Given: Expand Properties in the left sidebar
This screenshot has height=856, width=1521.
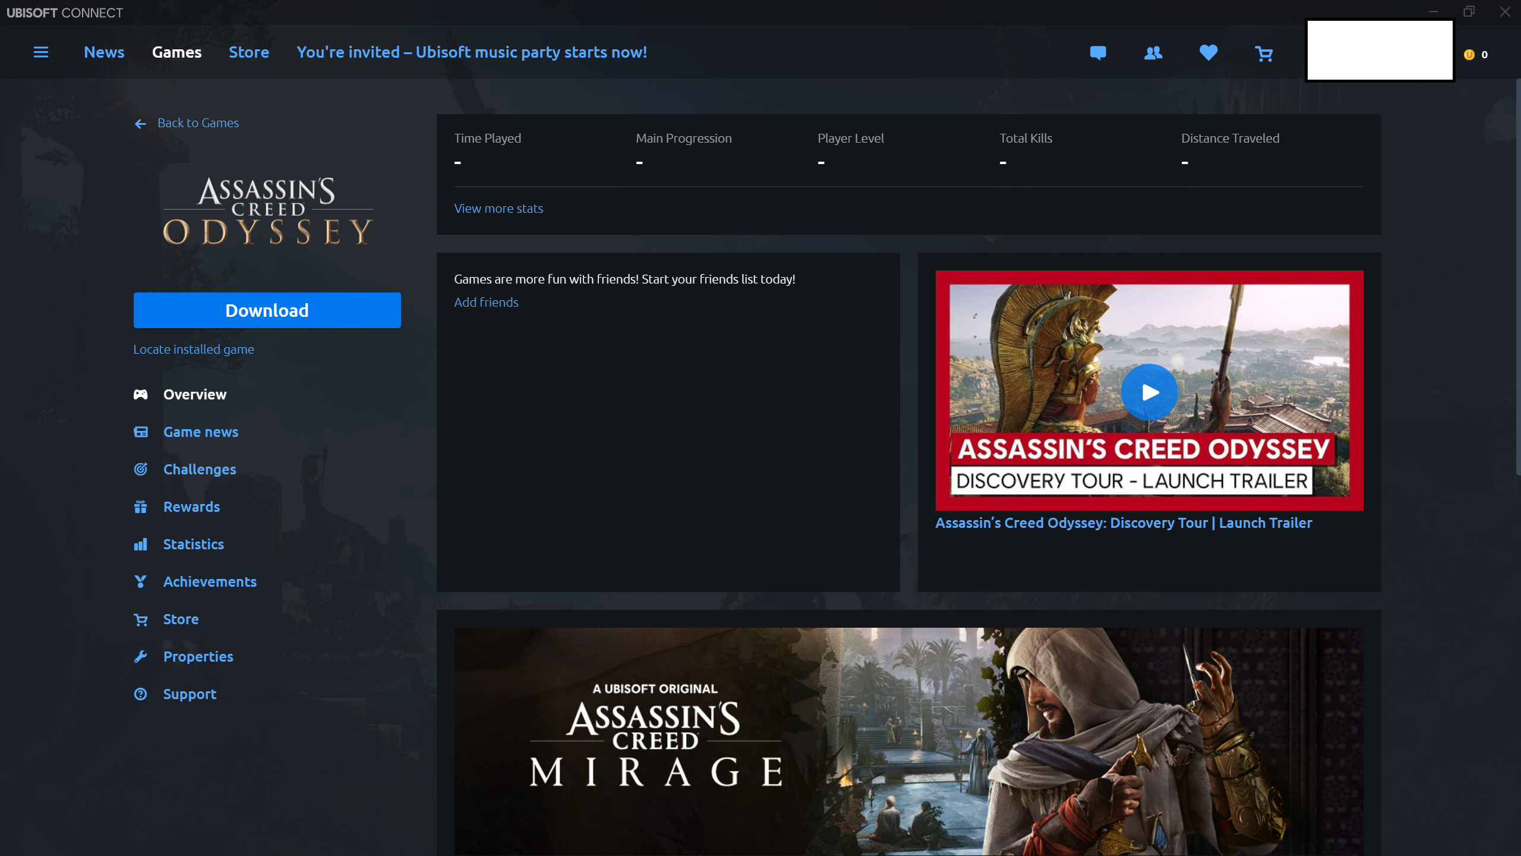Looking at the screenshot, I should coord(197,656).
